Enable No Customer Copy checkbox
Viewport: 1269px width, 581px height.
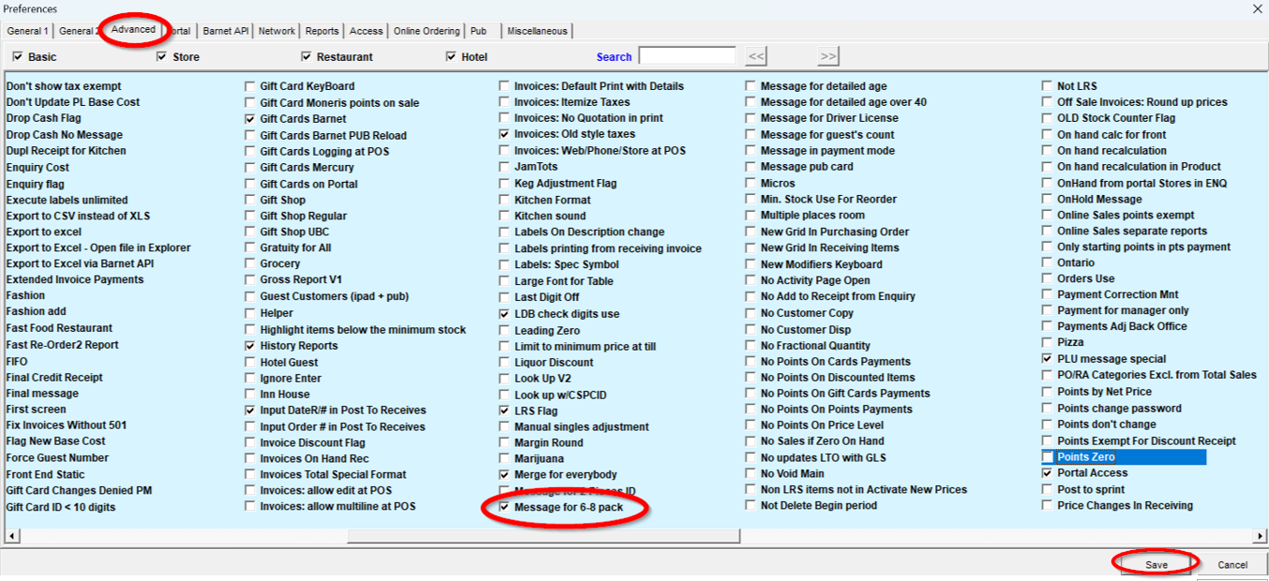(x=751, y=313)
